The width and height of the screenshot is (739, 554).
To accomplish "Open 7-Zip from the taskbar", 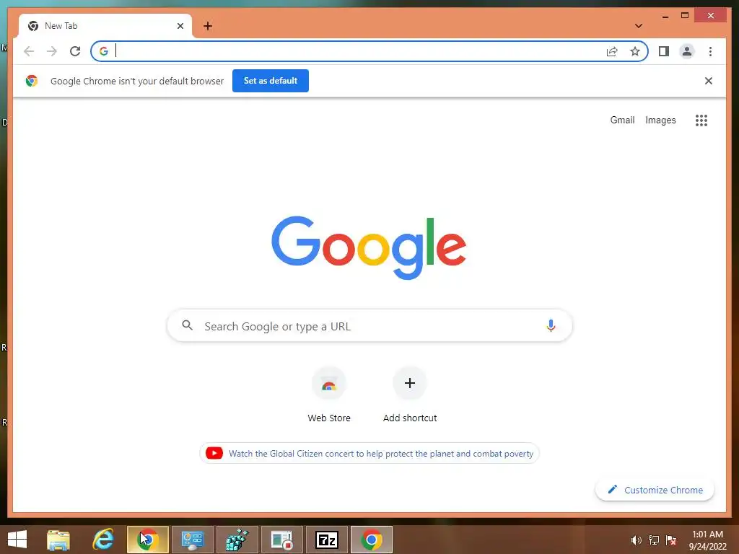I will pos(327,540).
